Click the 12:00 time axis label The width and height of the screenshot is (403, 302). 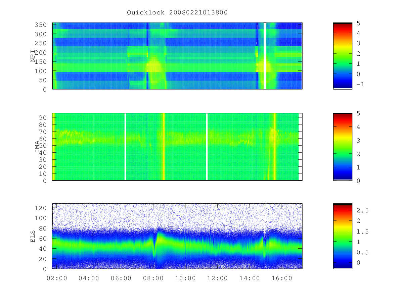[218, 278]
